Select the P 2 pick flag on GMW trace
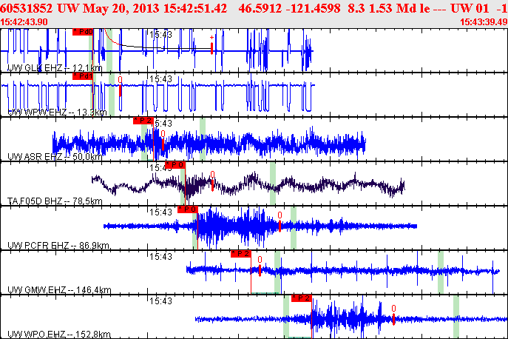Viewport: 508px width, 339px height. (x=241, y=254)
